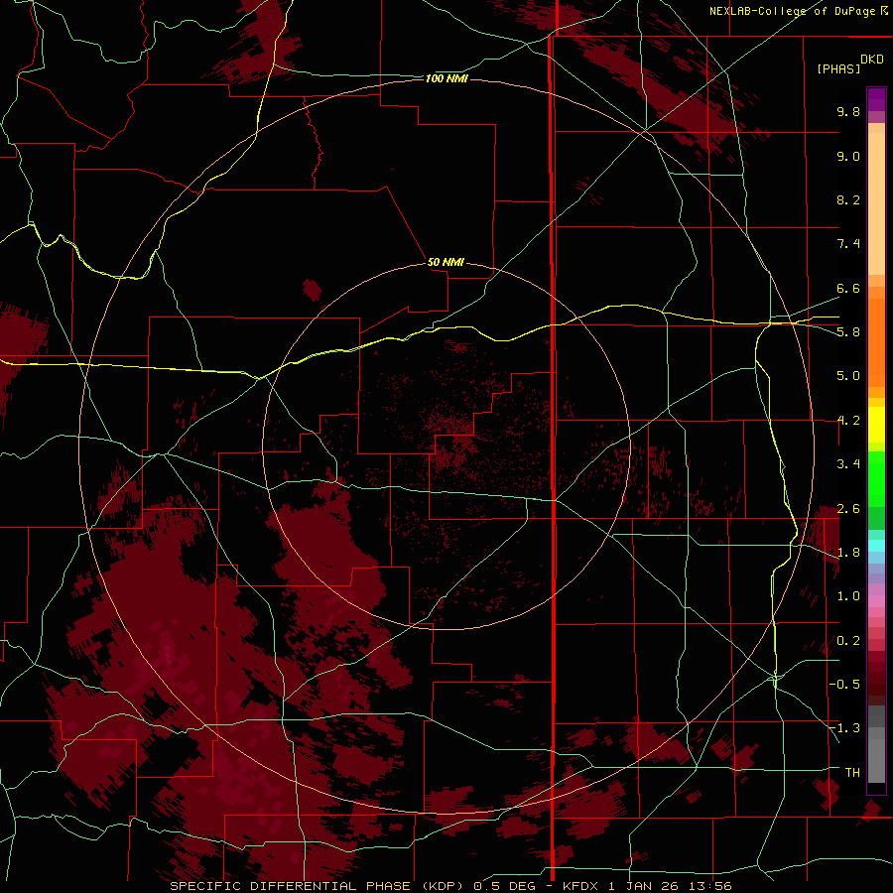Screen dimensions: 893x893
Task: Click the 9.0 legend value
Action: coord(848,156)
